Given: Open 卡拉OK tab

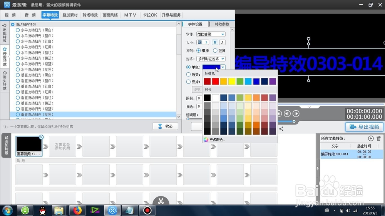Looking at the screenshot, I should click(x=150, y=15).
